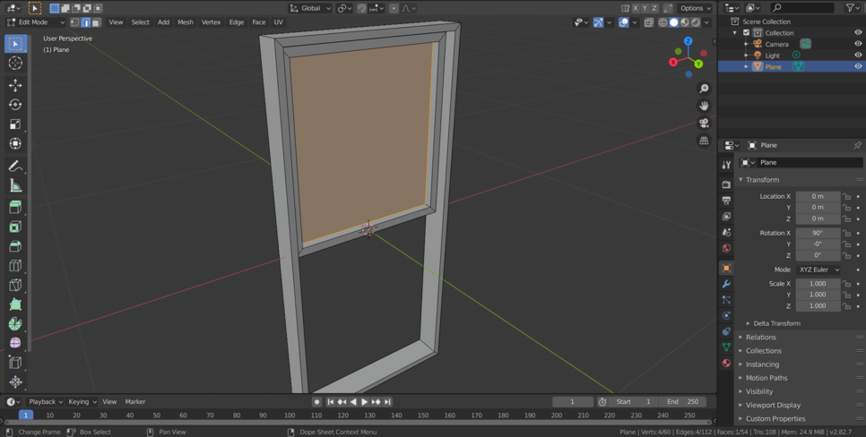Click the Plane object name field

click(x=801, y=162)
